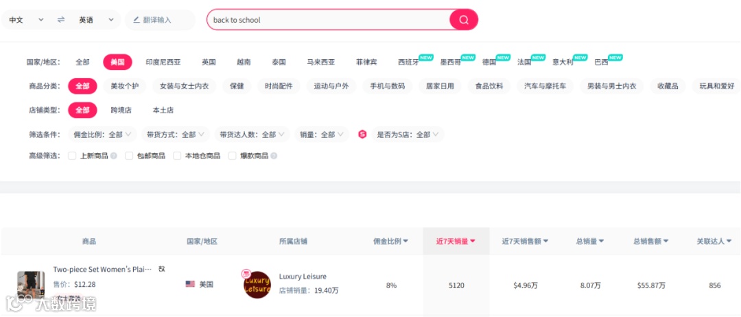741x317 pixels.
Task: Select 墨西哥 country filter
Action: click(451, 62)
